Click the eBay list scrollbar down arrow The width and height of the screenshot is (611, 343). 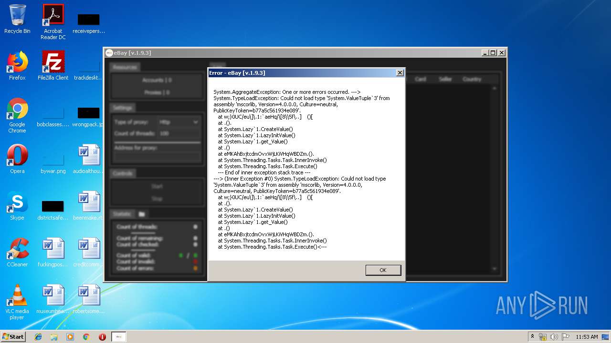pos(495,269)
